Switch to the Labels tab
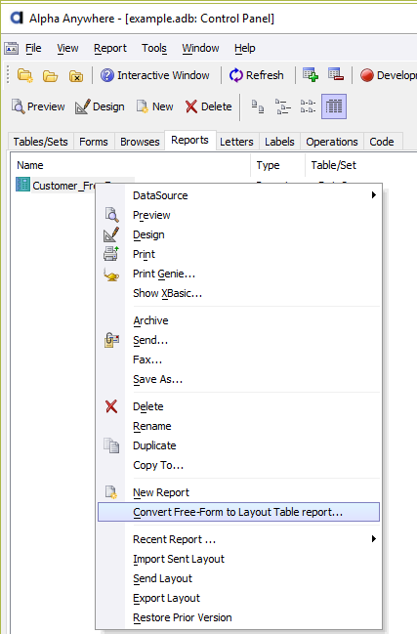417x634 pixels. coord(279,142)
